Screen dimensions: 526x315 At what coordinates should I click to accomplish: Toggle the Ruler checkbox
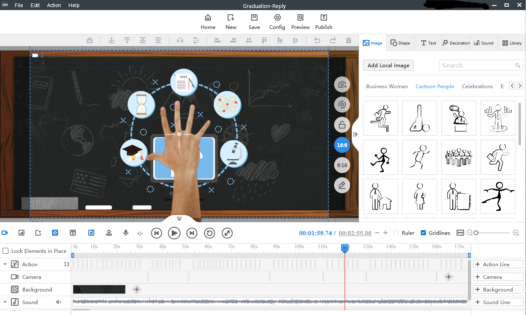pyautogui.click(x=396, y=233)
